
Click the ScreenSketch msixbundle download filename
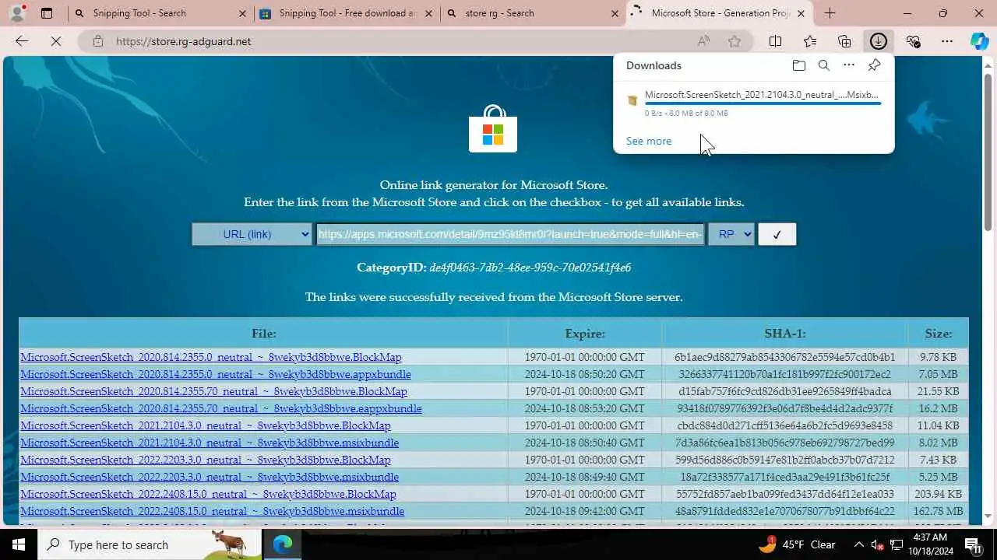[762, 94]
